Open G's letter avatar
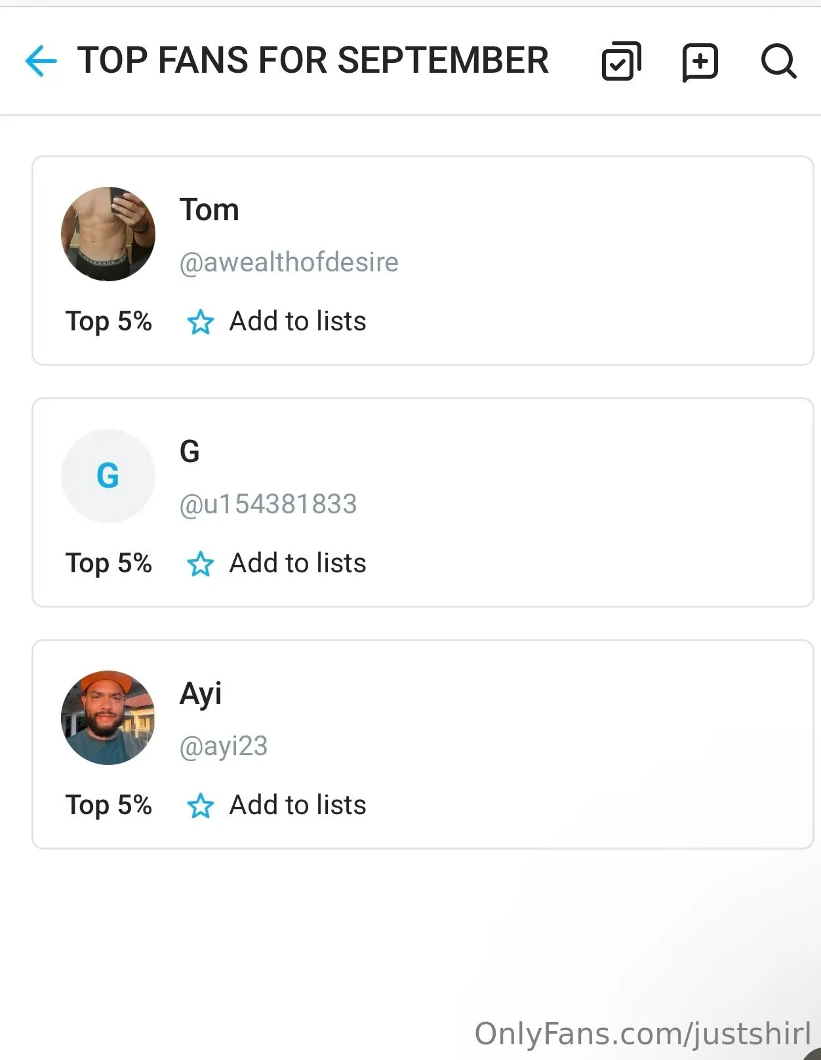 click(108, 476)
